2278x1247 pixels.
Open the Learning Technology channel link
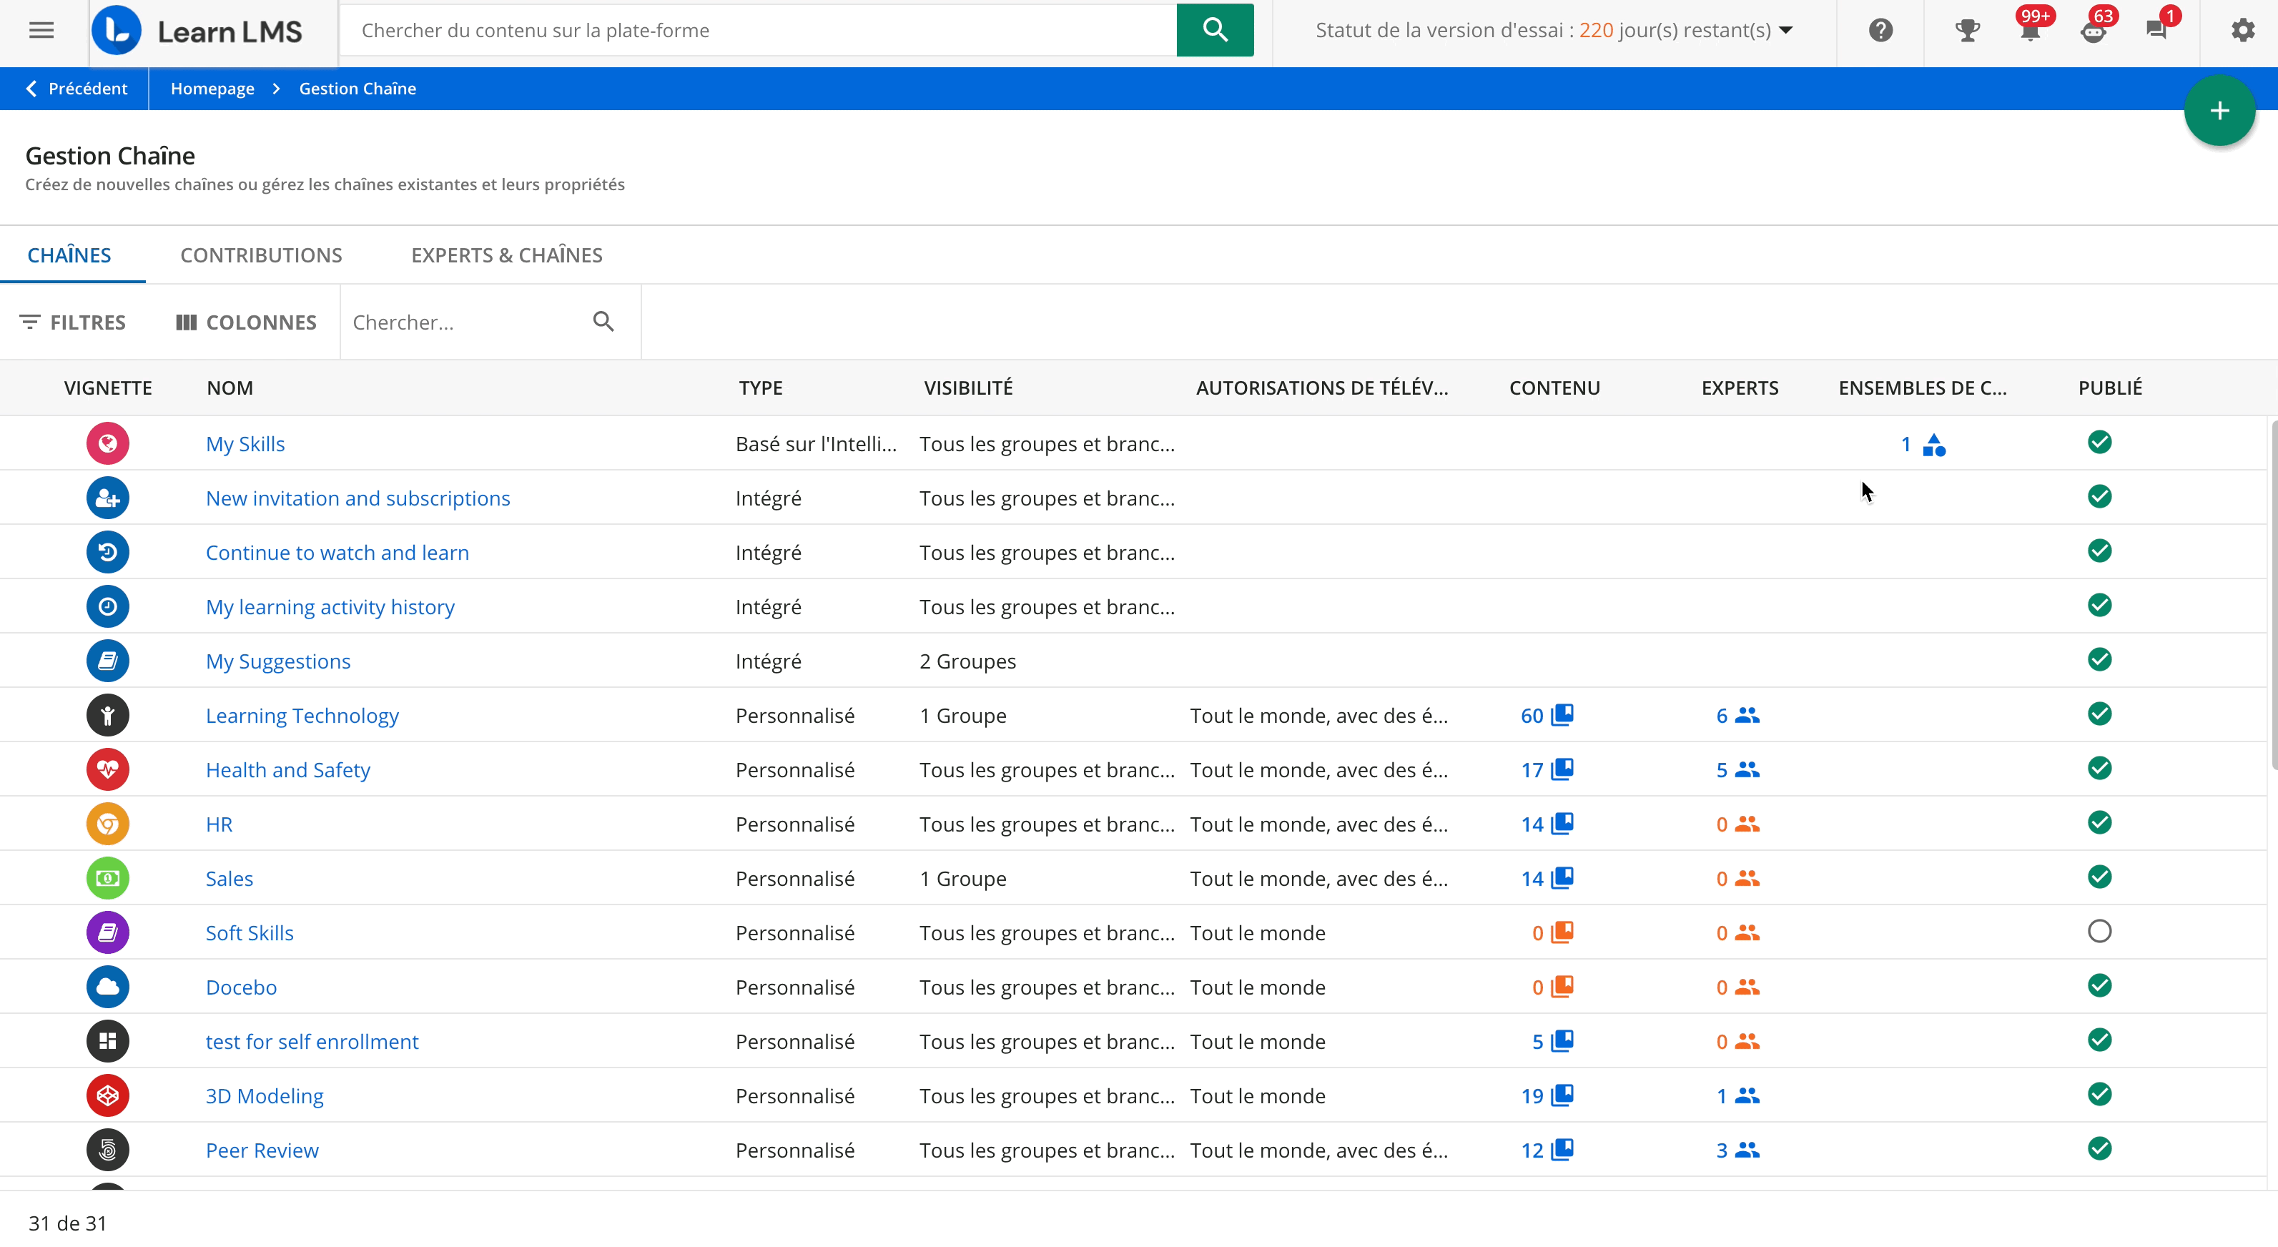click(x=302, y=714)
